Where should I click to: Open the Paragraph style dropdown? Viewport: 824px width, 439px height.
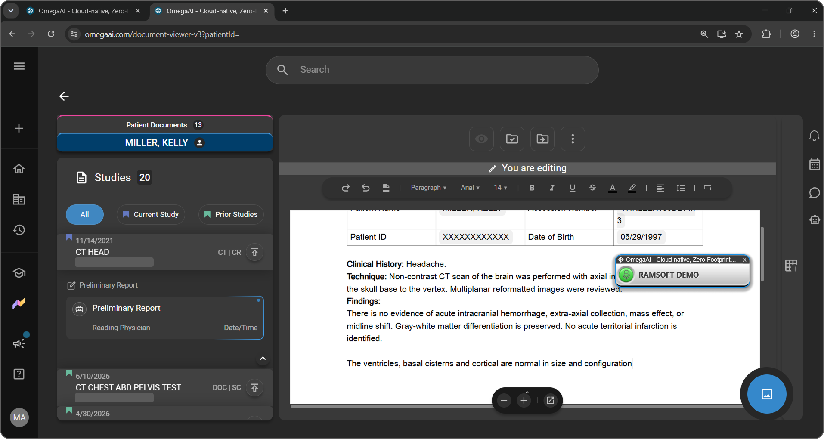428,188
